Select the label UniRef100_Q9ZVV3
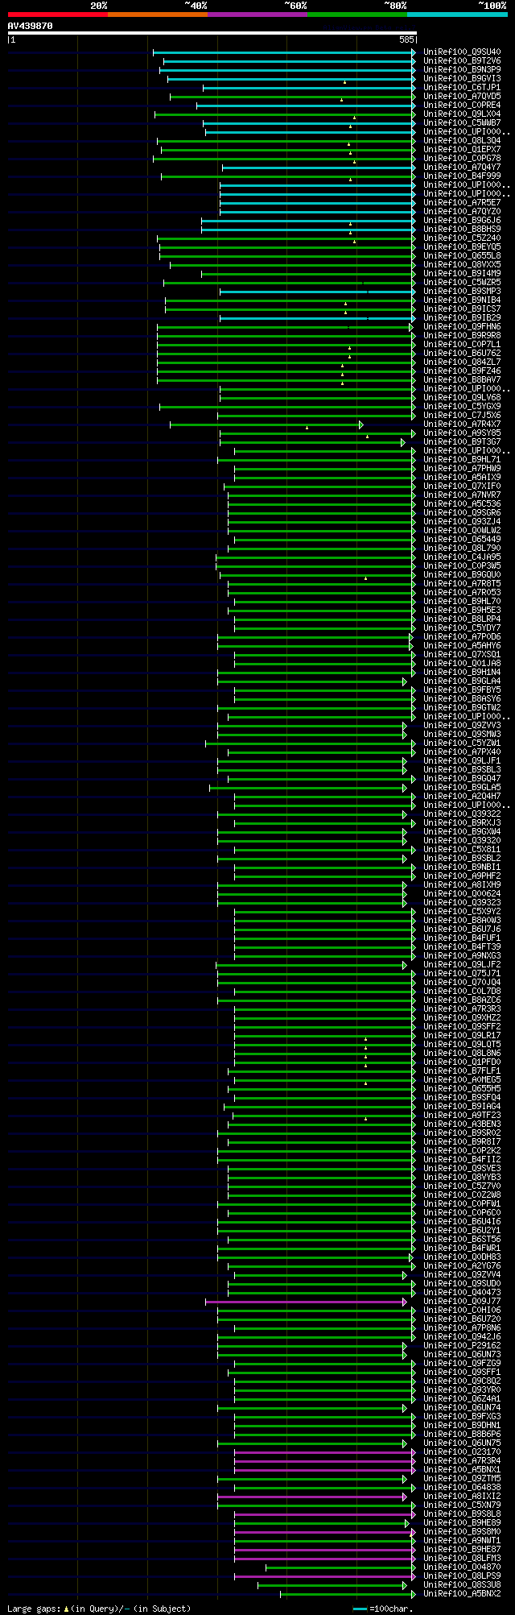 coord(462,725)
